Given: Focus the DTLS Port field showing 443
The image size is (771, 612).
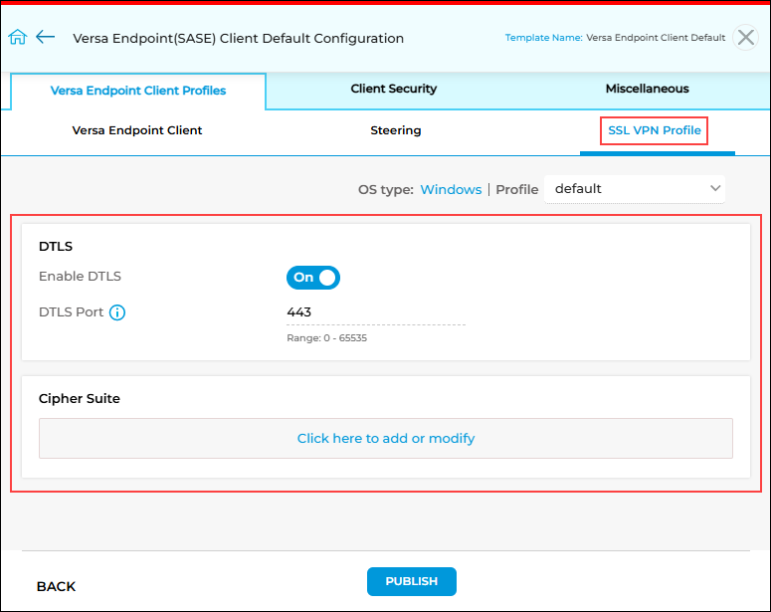Looking at the screenshot, I should [375, 312].
